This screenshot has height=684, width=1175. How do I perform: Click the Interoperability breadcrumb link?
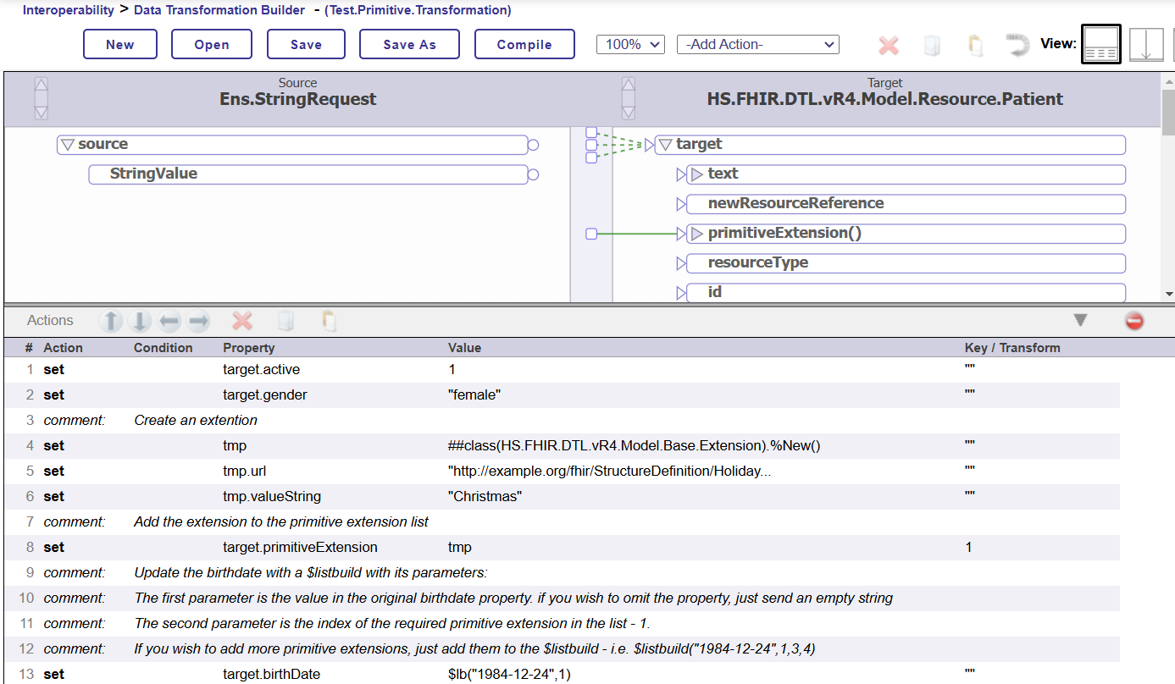[x=68, y=10]
